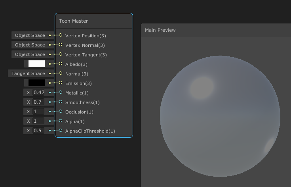This screenshot has height=187, width=291.
Task: Click the Vertex Position(3) port label
Action: click(x=86, y=36)
